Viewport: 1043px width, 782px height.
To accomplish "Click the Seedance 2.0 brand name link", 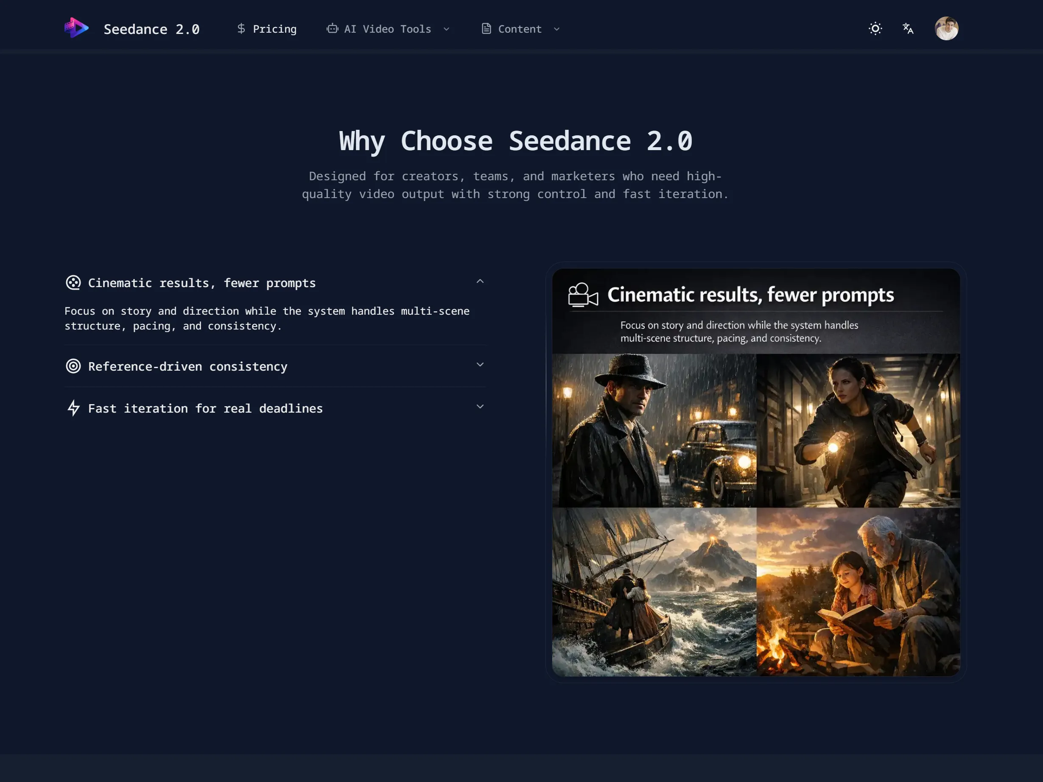I will point(151,29).
